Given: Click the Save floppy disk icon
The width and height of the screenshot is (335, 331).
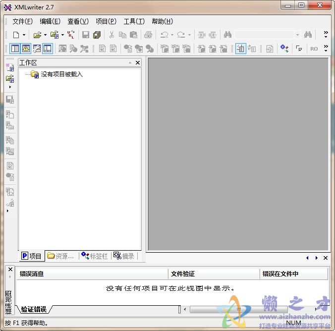Looking at the screenshot, I should (x=86, y=35).
